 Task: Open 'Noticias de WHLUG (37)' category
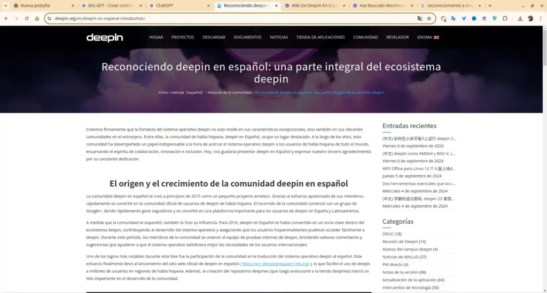[x=404, y=257]
